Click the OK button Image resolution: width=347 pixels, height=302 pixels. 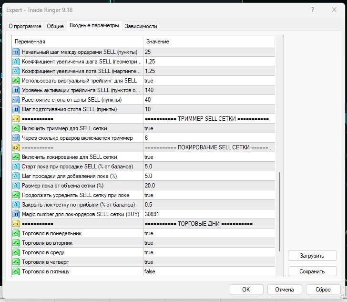(246, 290)
